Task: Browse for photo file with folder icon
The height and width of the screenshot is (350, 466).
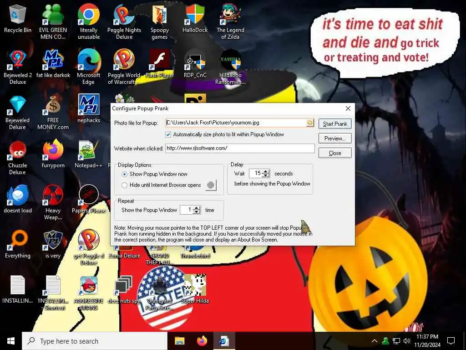Action: (309, 123)
